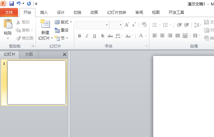Close the slides/outline pane

65,54
